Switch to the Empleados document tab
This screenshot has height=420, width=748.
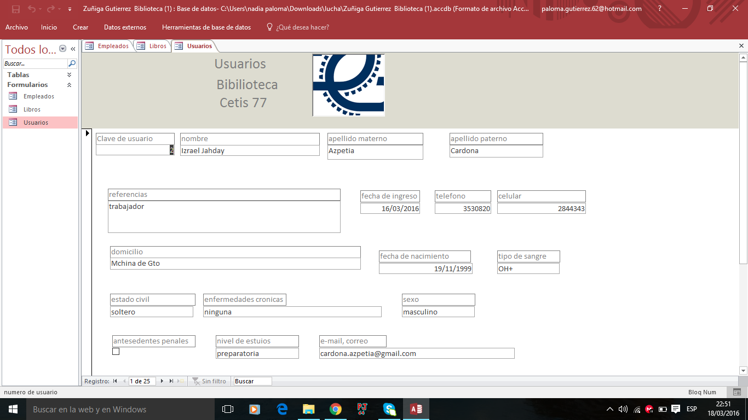(x=107, y=46)
